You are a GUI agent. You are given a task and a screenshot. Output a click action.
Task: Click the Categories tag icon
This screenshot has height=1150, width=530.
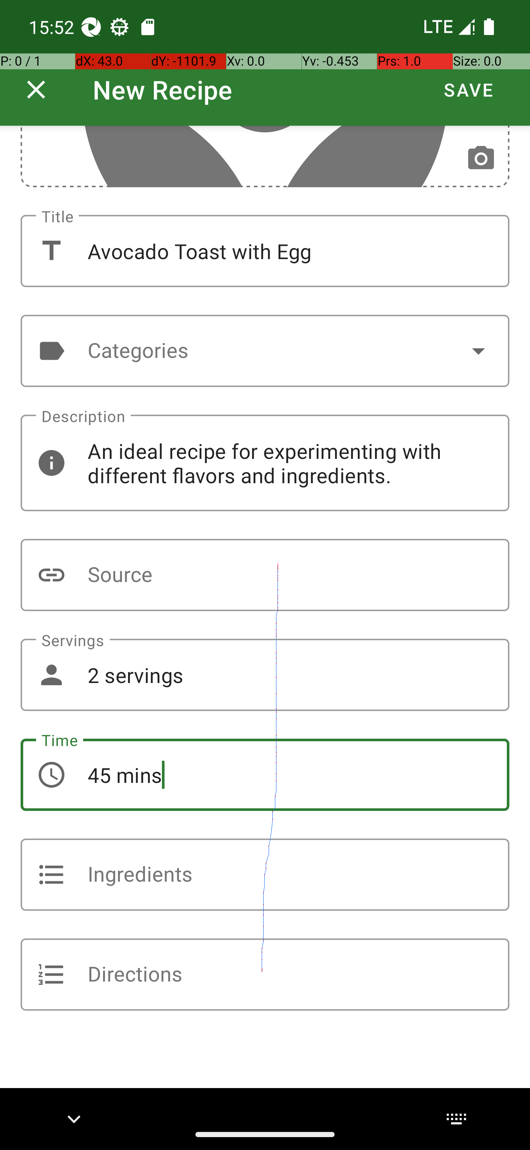(52, 351)
